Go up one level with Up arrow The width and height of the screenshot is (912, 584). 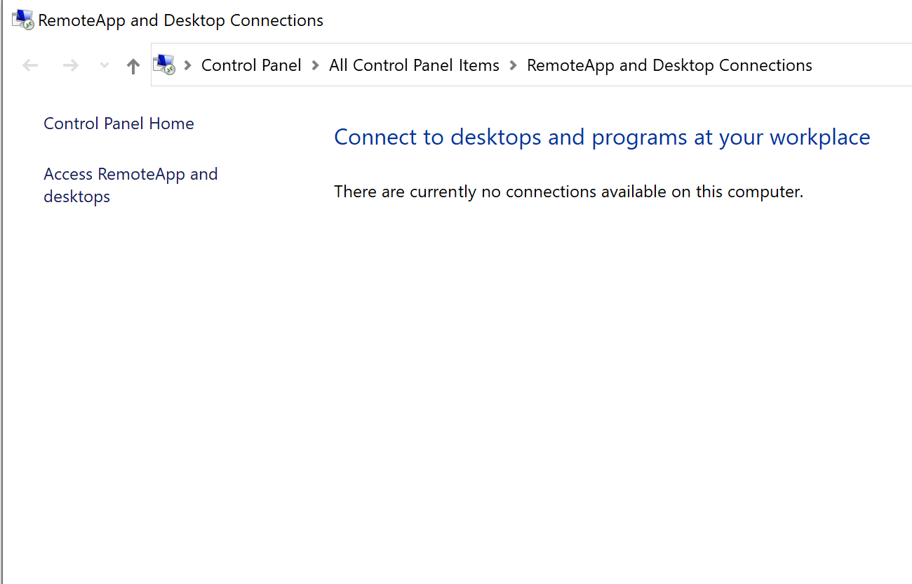[133, 66]
